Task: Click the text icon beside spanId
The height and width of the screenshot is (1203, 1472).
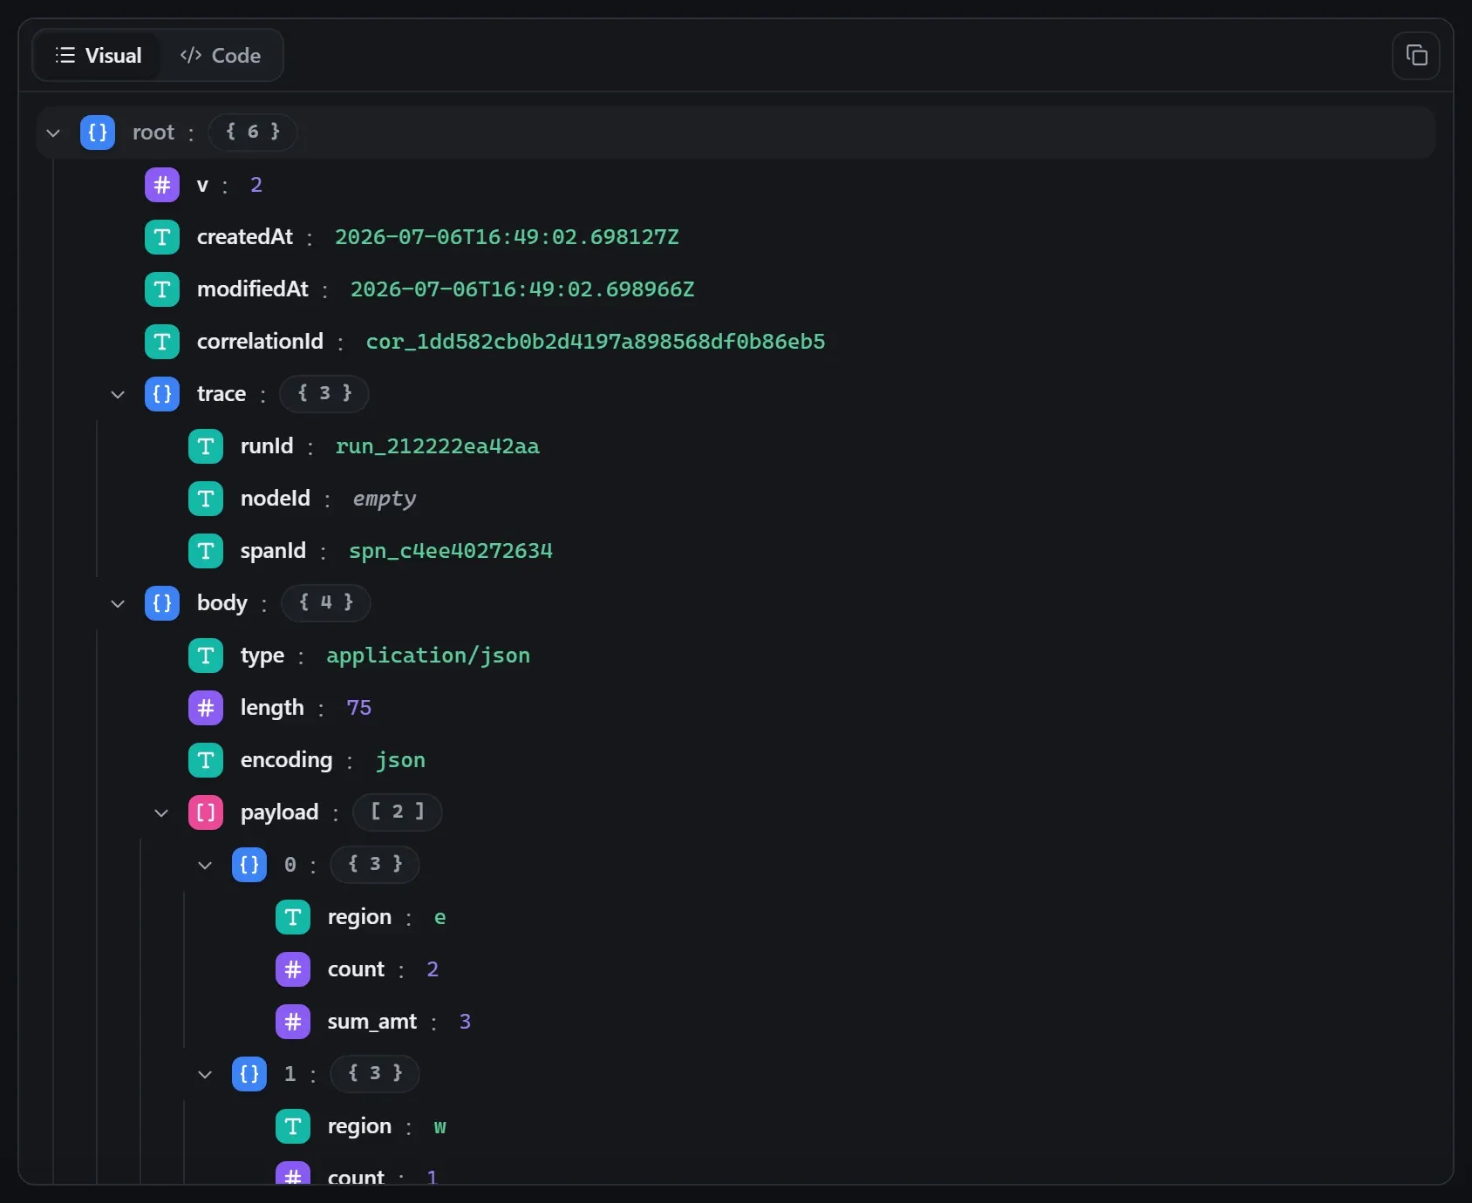Action: pos(206,551)
